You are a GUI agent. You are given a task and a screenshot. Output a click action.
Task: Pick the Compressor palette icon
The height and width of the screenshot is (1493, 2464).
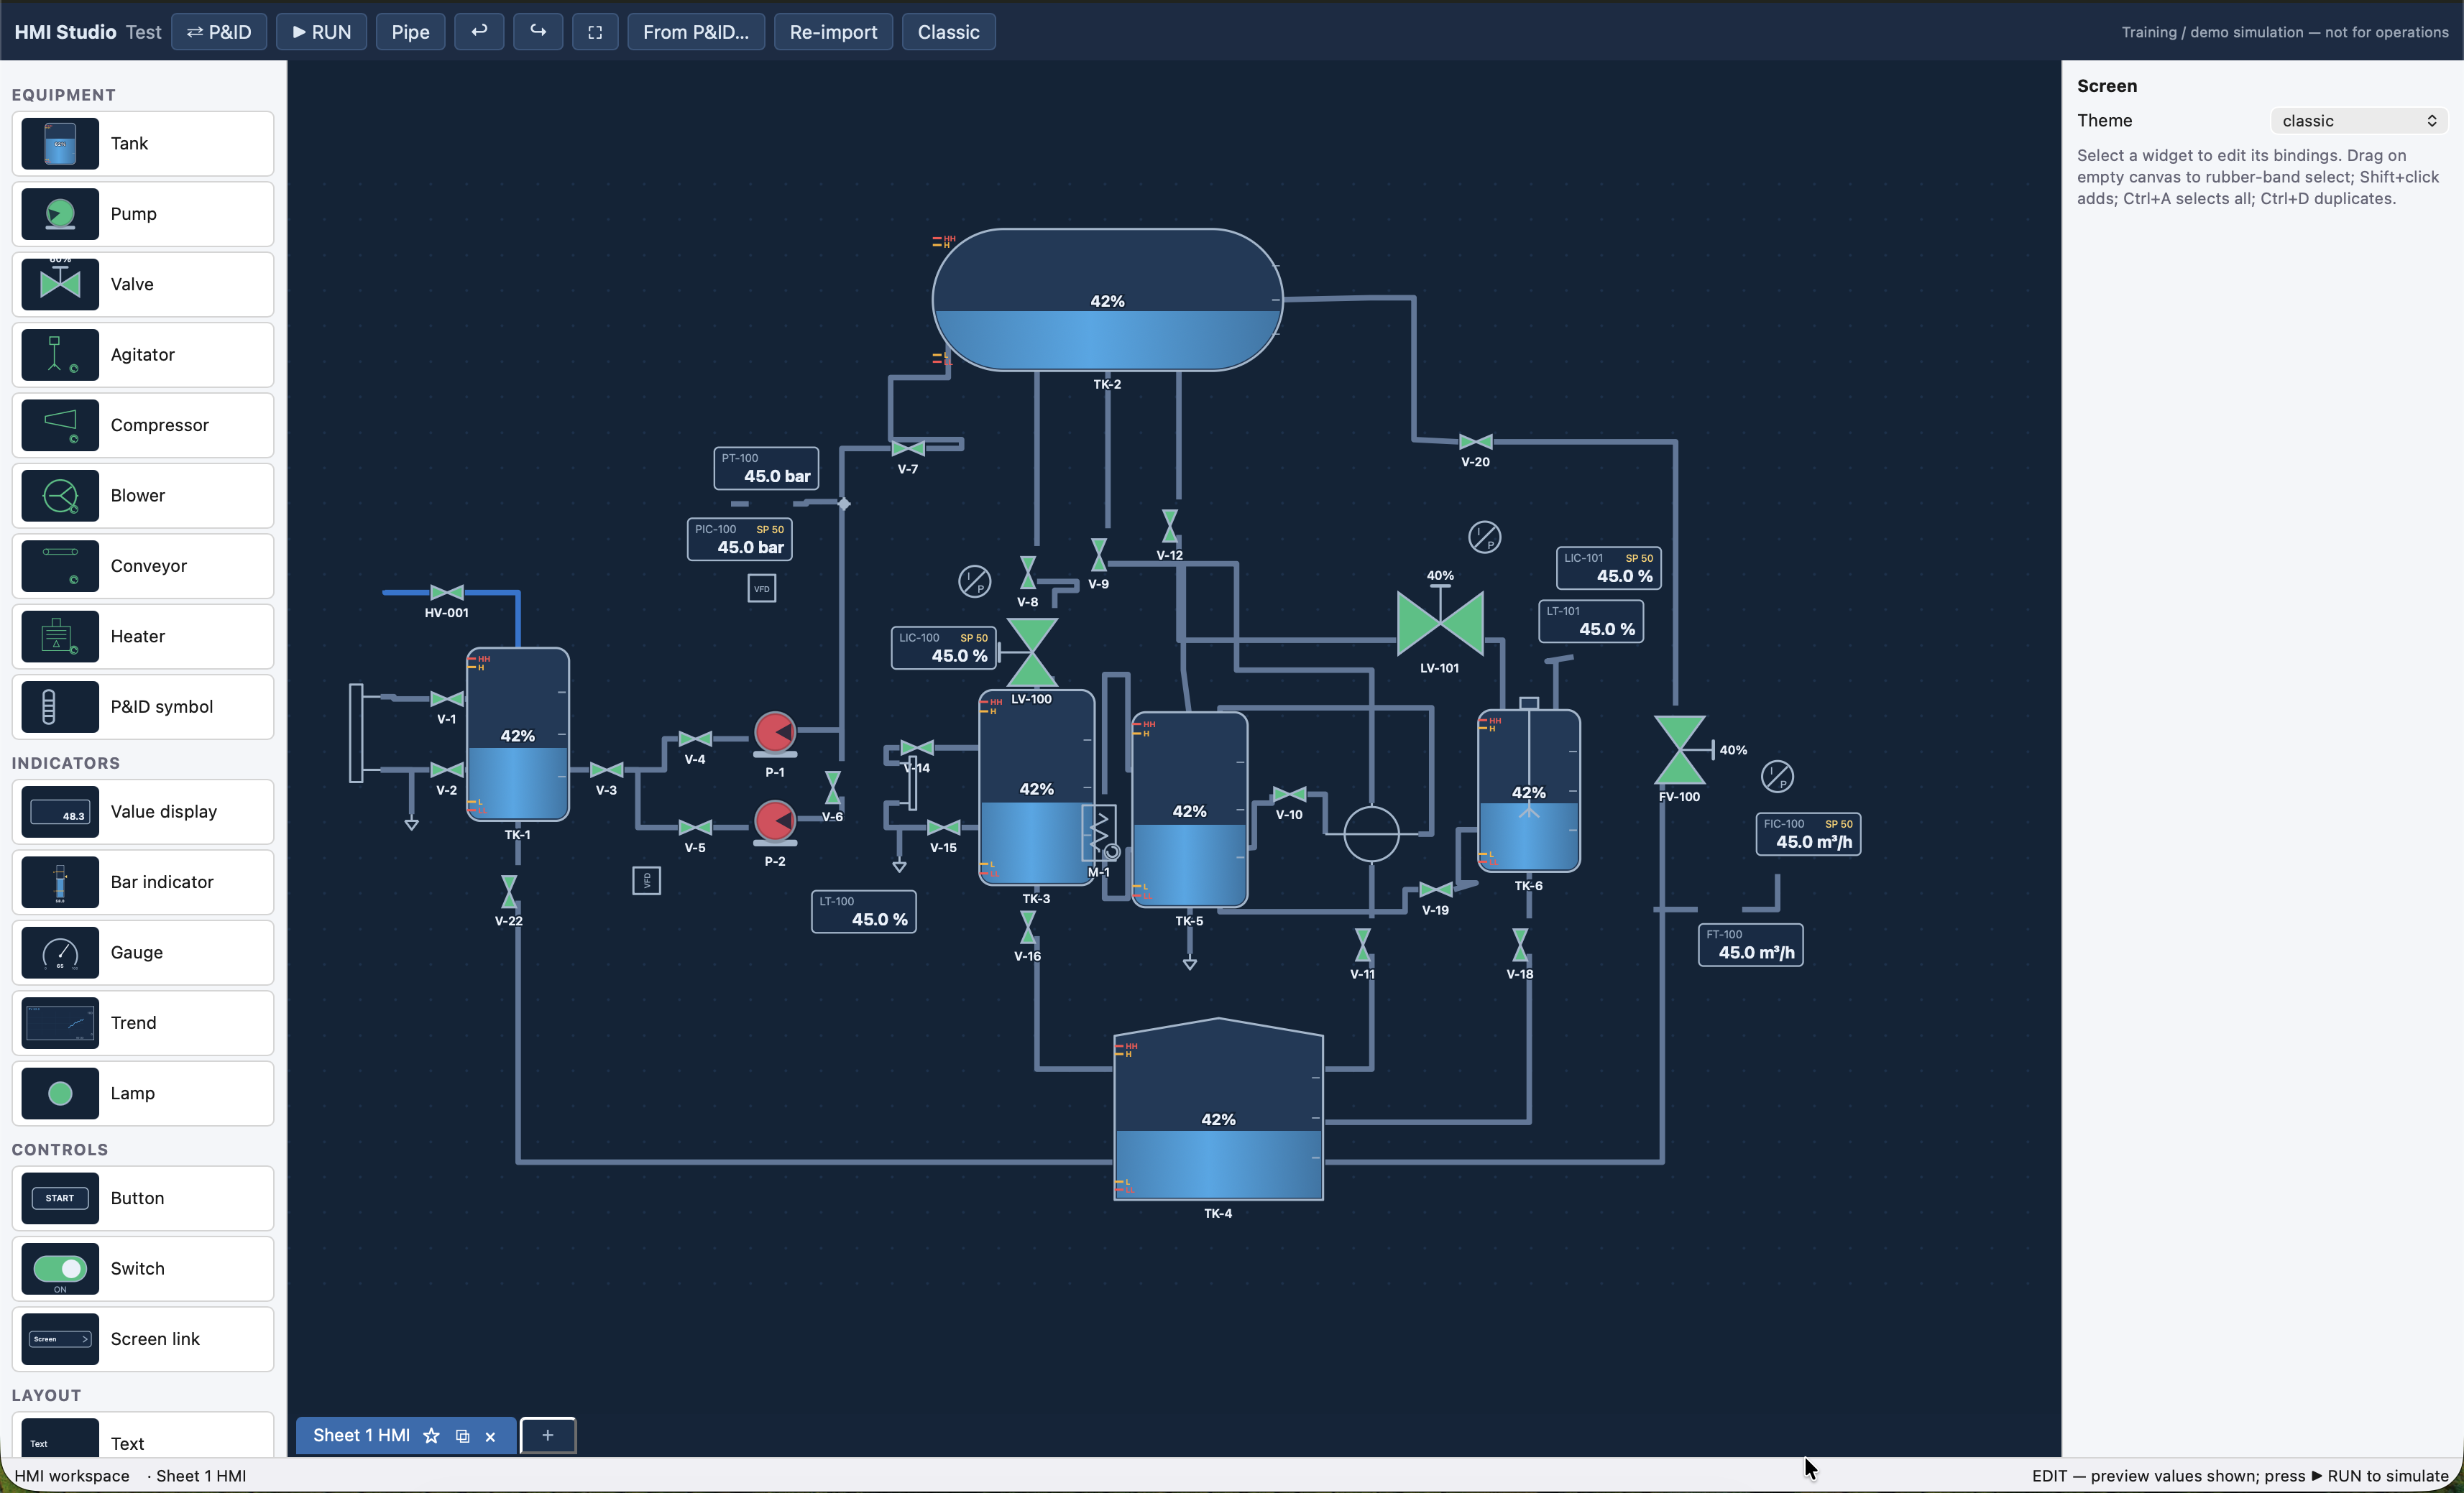[60, 426]
